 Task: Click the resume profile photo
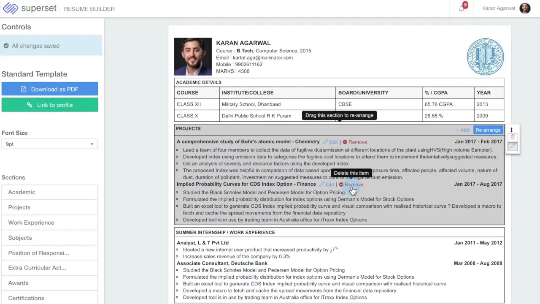(193, 57)
